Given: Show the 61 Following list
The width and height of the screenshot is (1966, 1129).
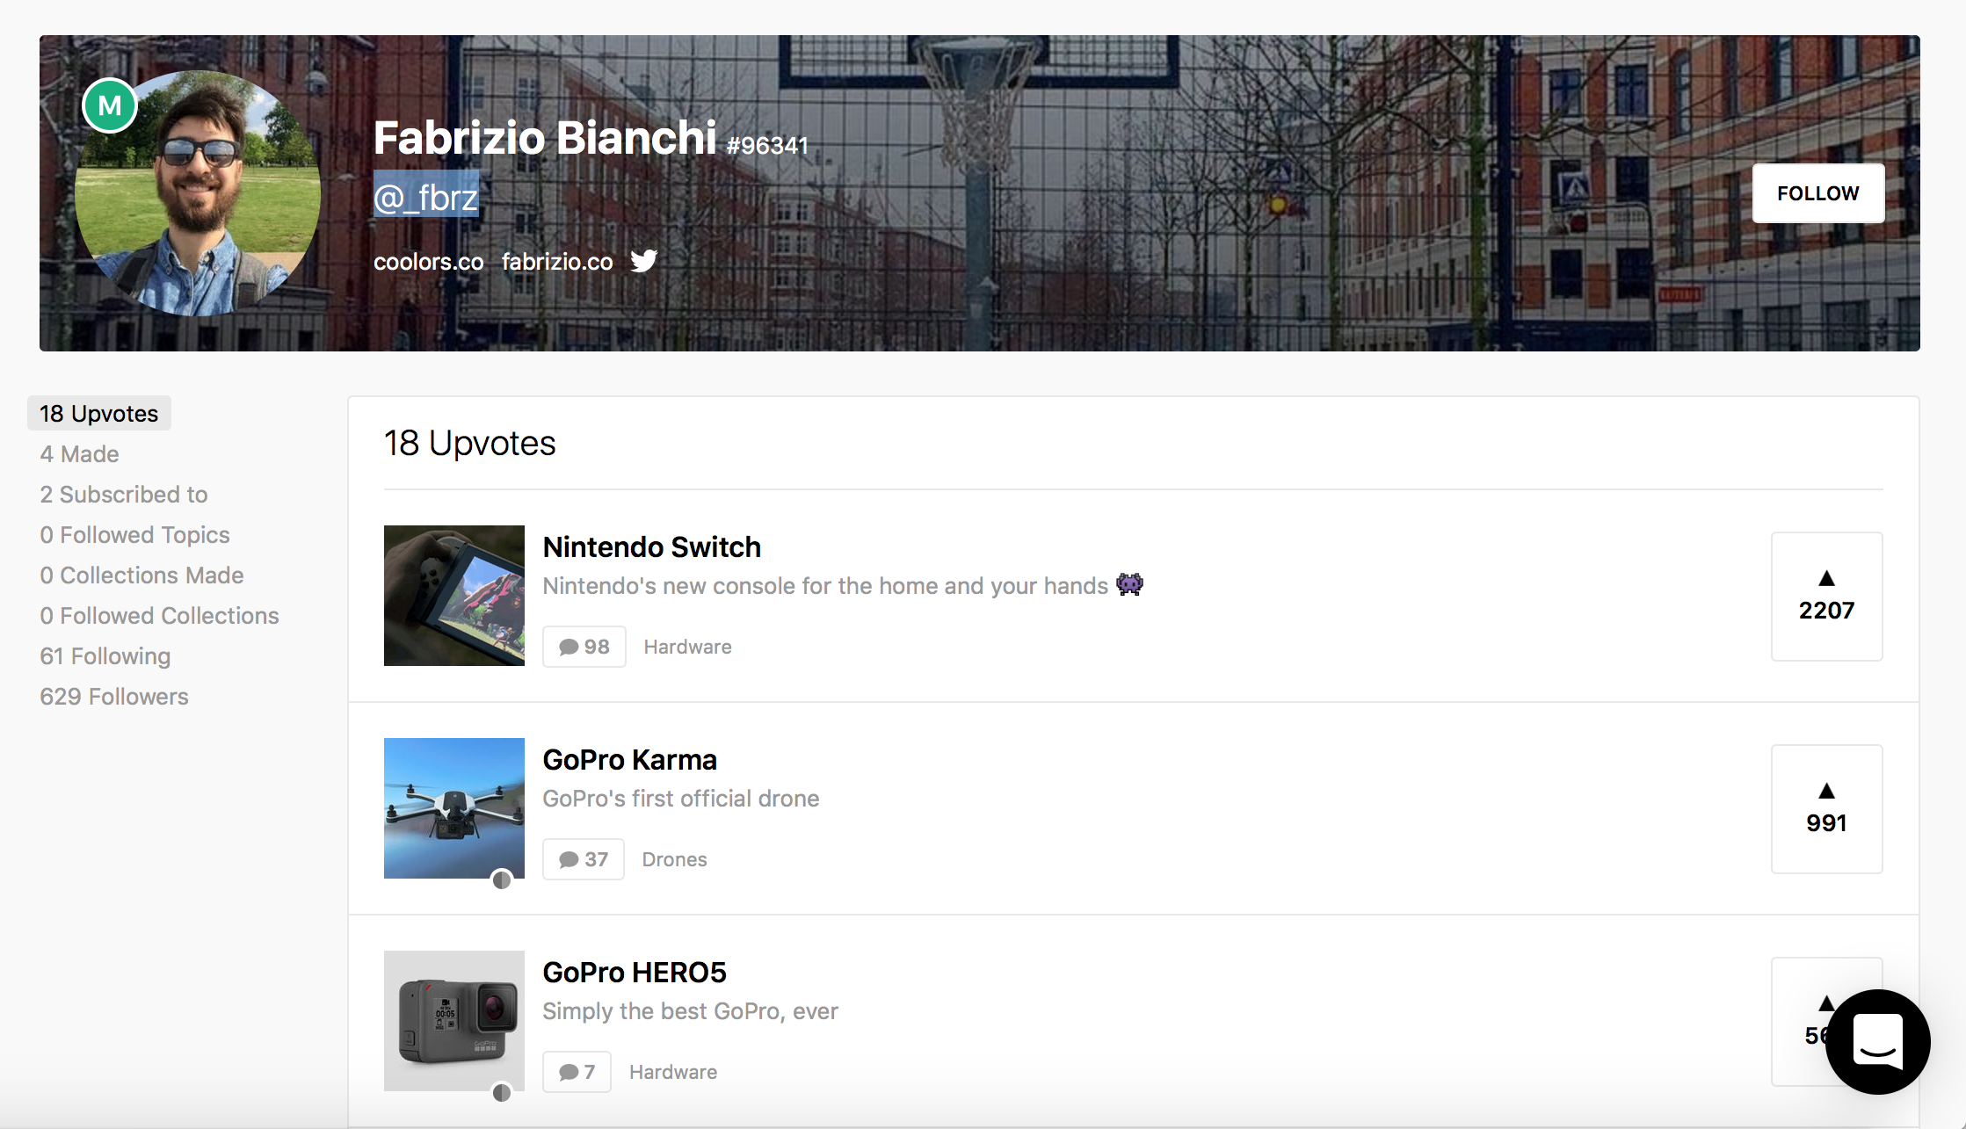Looking at the screenshot, I should 105,655.
